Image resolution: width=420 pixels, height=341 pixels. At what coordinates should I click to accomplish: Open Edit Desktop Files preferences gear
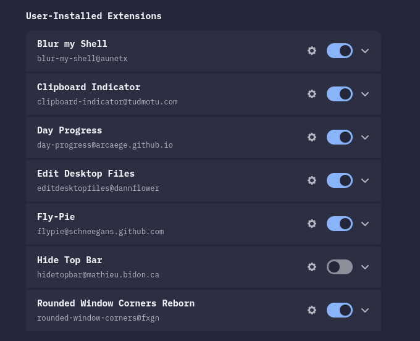[x=312, y=180]
